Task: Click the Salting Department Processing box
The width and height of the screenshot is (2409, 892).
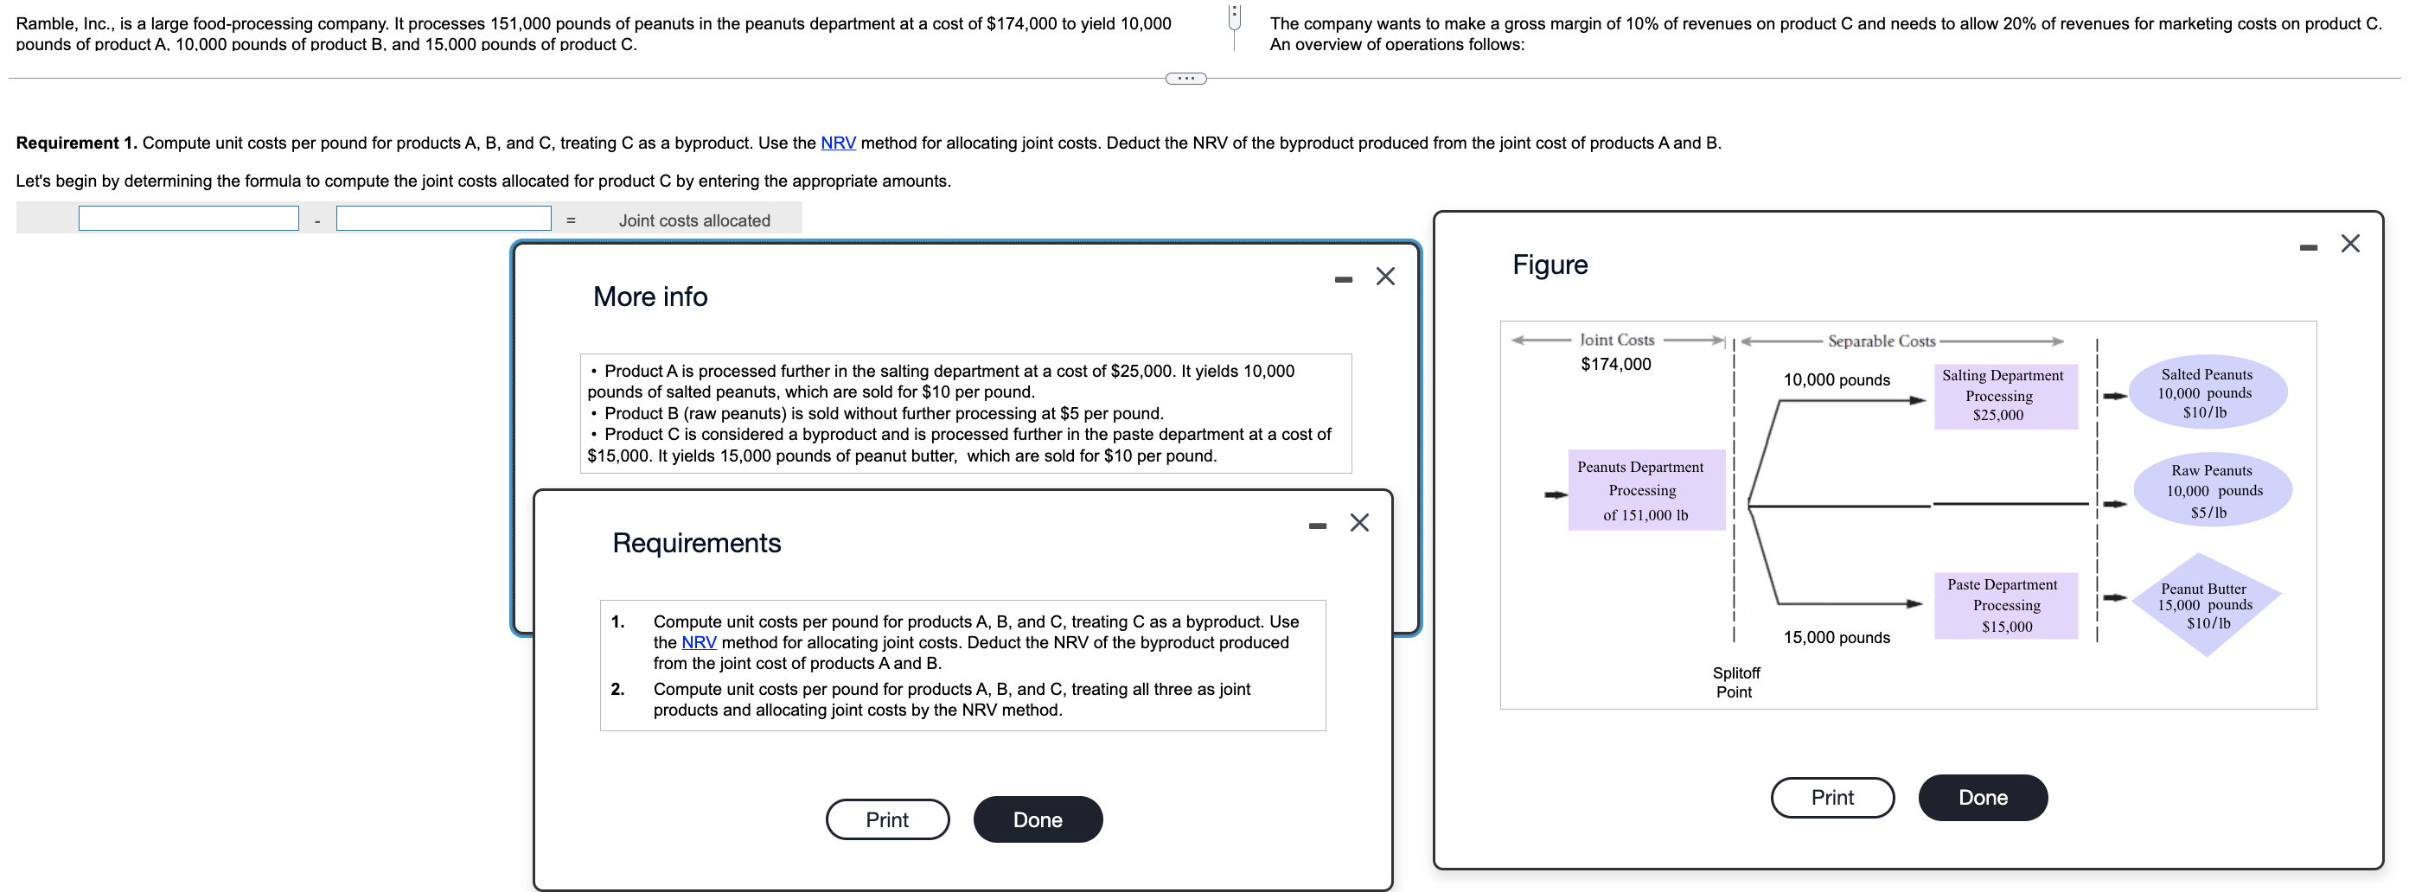Action: click(x=2006, y=396)
